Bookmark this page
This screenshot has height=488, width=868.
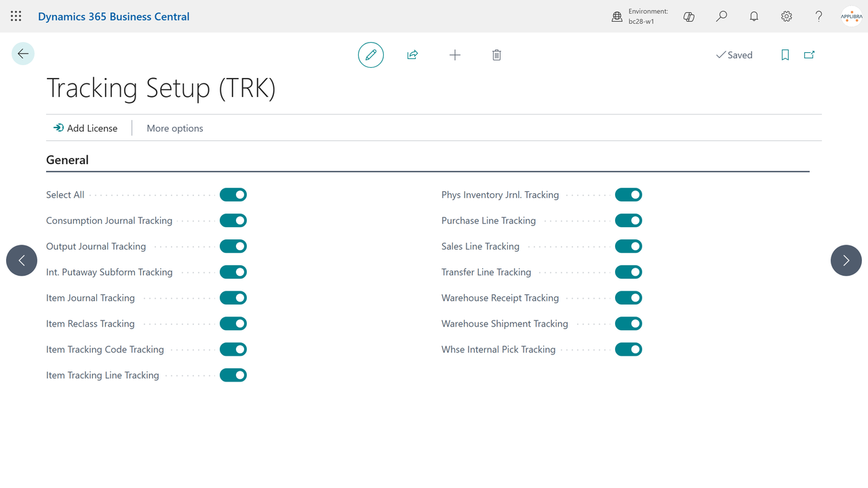785,55
